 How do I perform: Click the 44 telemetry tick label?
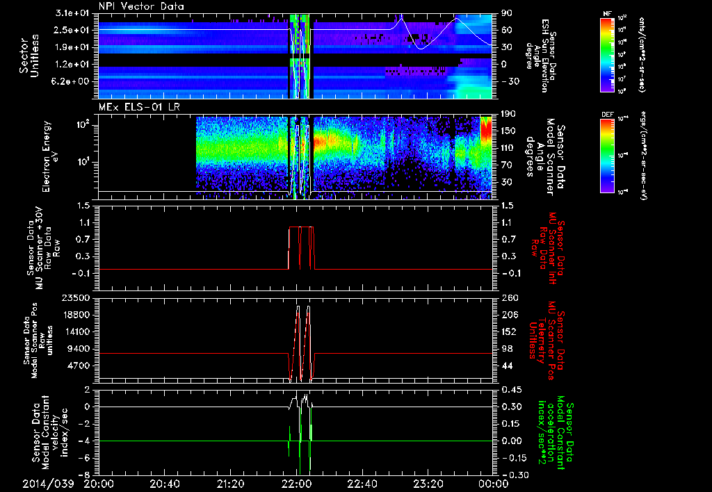507,366
